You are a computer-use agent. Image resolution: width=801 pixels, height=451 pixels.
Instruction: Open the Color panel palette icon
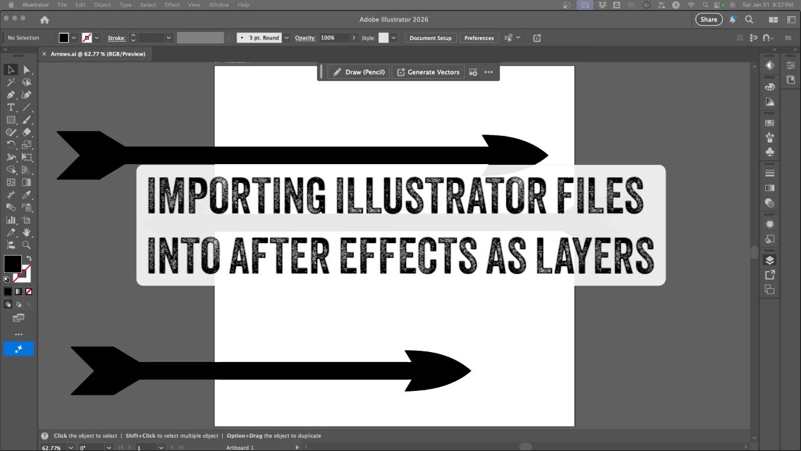tap(770, 86)
